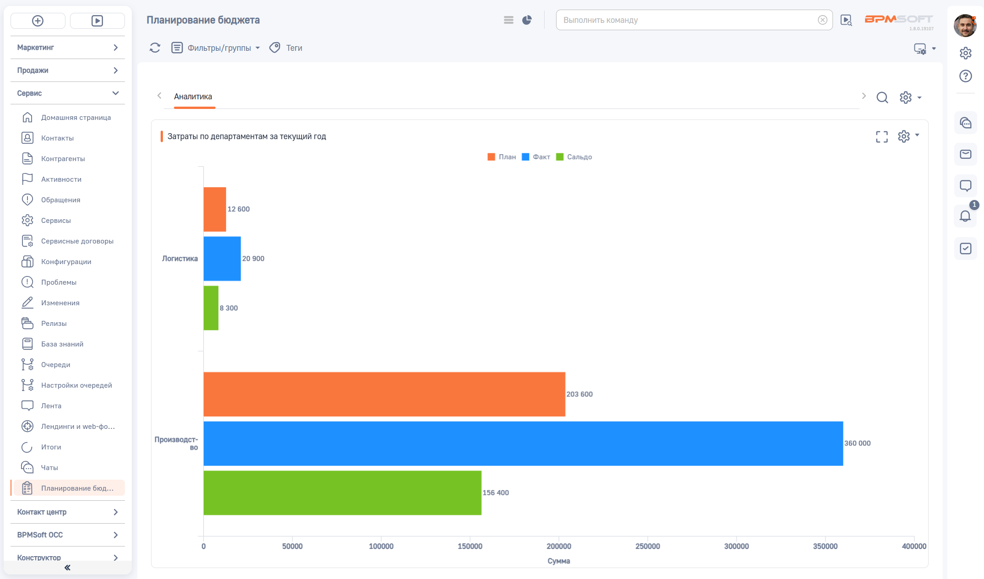Click the Выполнить команду input field
This screenshot has width=984, height=579.
click(x=687, y=20)
